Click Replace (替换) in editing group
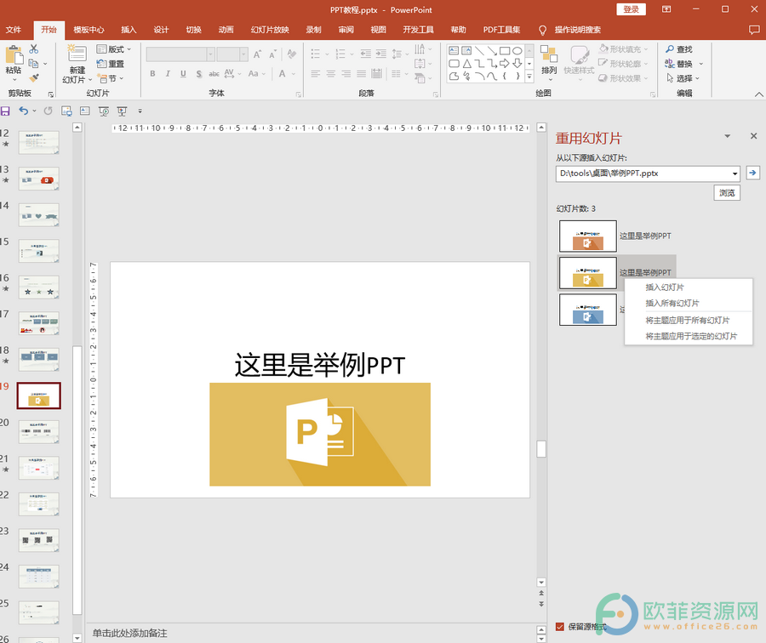Viewport: 766px width, 643px height. (x=679, y=64)
